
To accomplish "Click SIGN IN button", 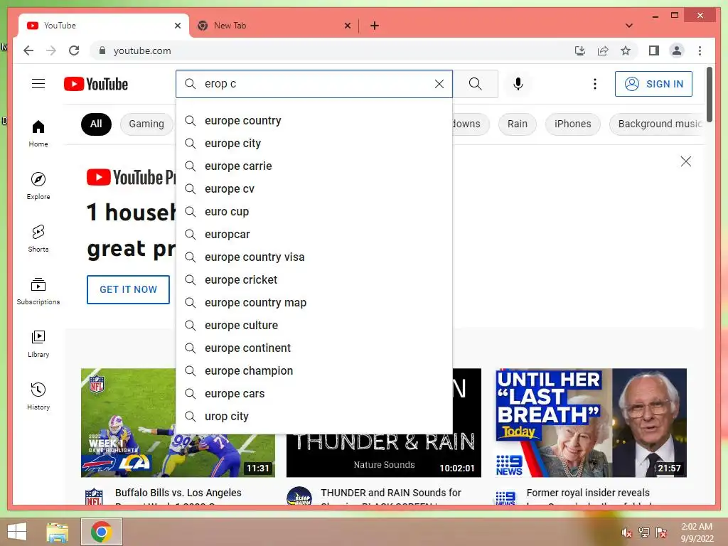I will 653,84.
